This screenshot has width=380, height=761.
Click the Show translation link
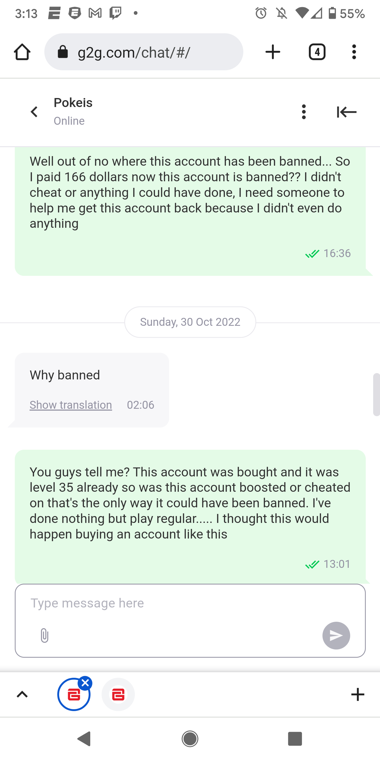pyautogui.click(x=71, y=405)
